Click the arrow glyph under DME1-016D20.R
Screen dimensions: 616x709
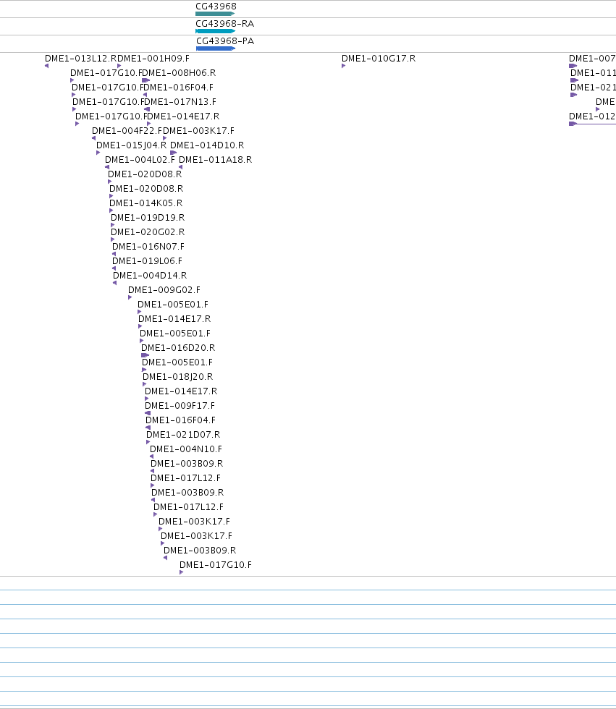145,355
